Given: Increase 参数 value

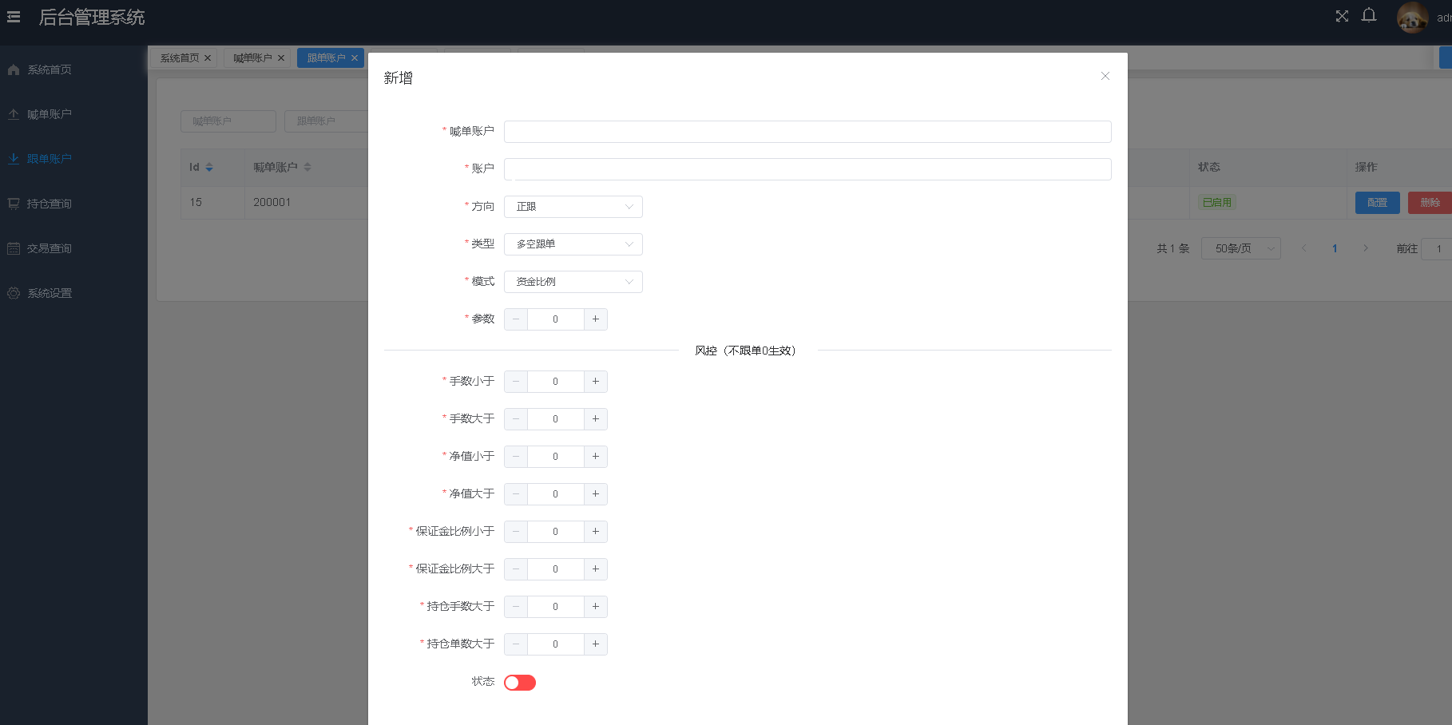Looking at the screenshot, I should click(596, 319).
